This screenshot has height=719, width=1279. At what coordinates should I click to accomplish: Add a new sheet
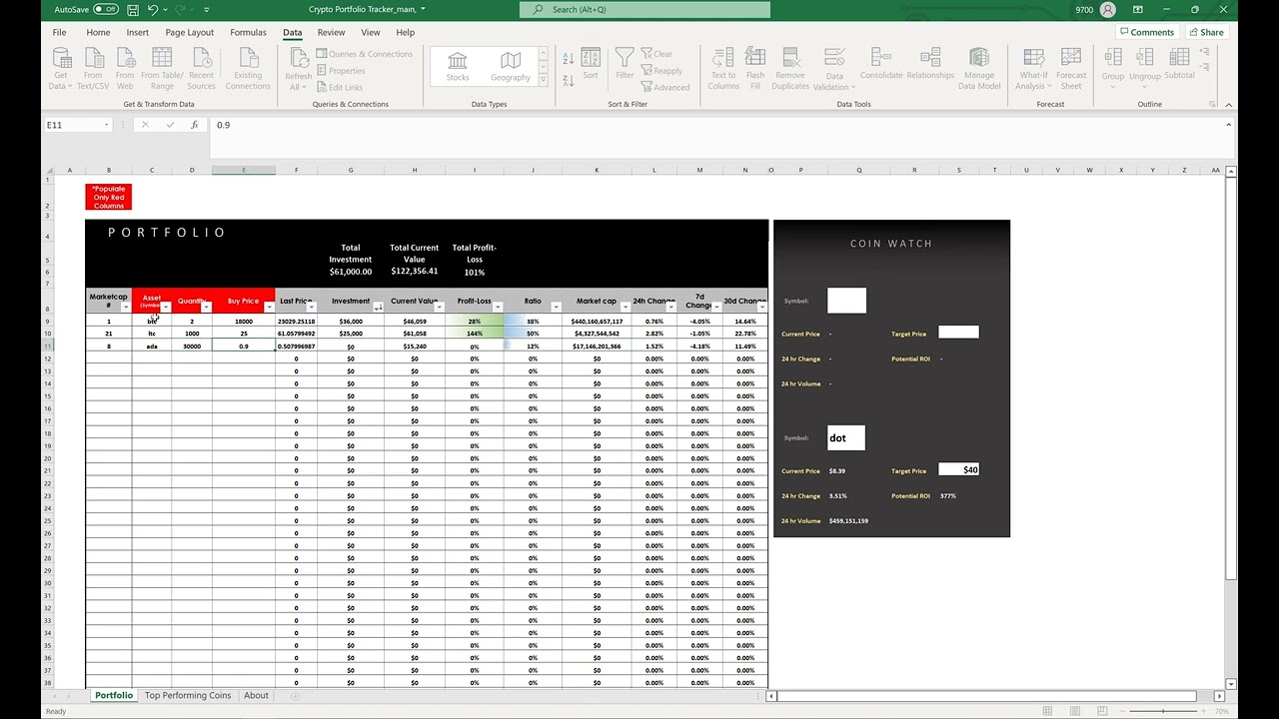tap(294, 695)
